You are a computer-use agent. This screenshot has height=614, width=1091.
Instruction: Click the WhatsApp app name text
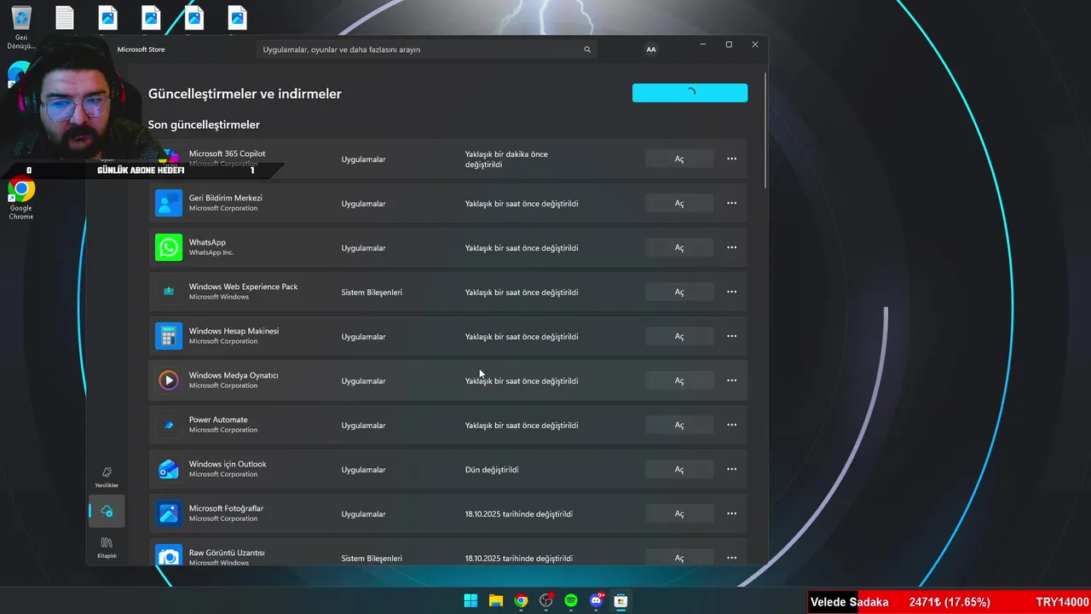[x=207, y=242]
